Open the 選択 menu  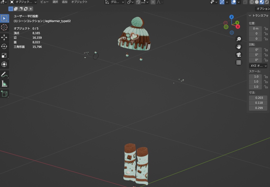tap(55, 2)
